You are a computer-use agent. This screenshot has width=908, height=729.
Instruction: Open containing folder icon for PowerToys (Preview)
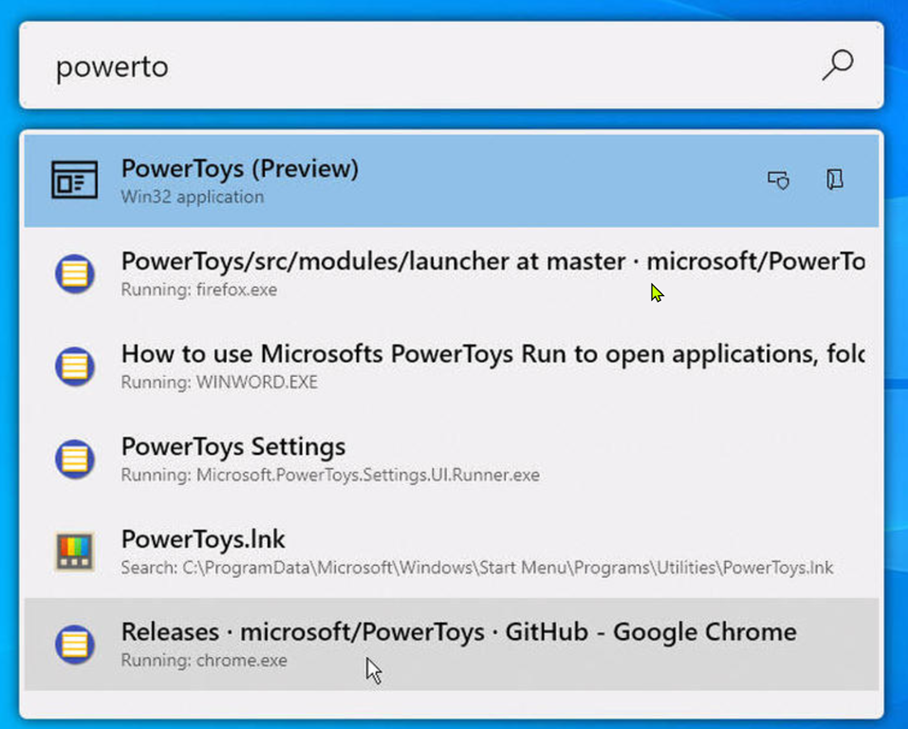(x=834, y=179)
